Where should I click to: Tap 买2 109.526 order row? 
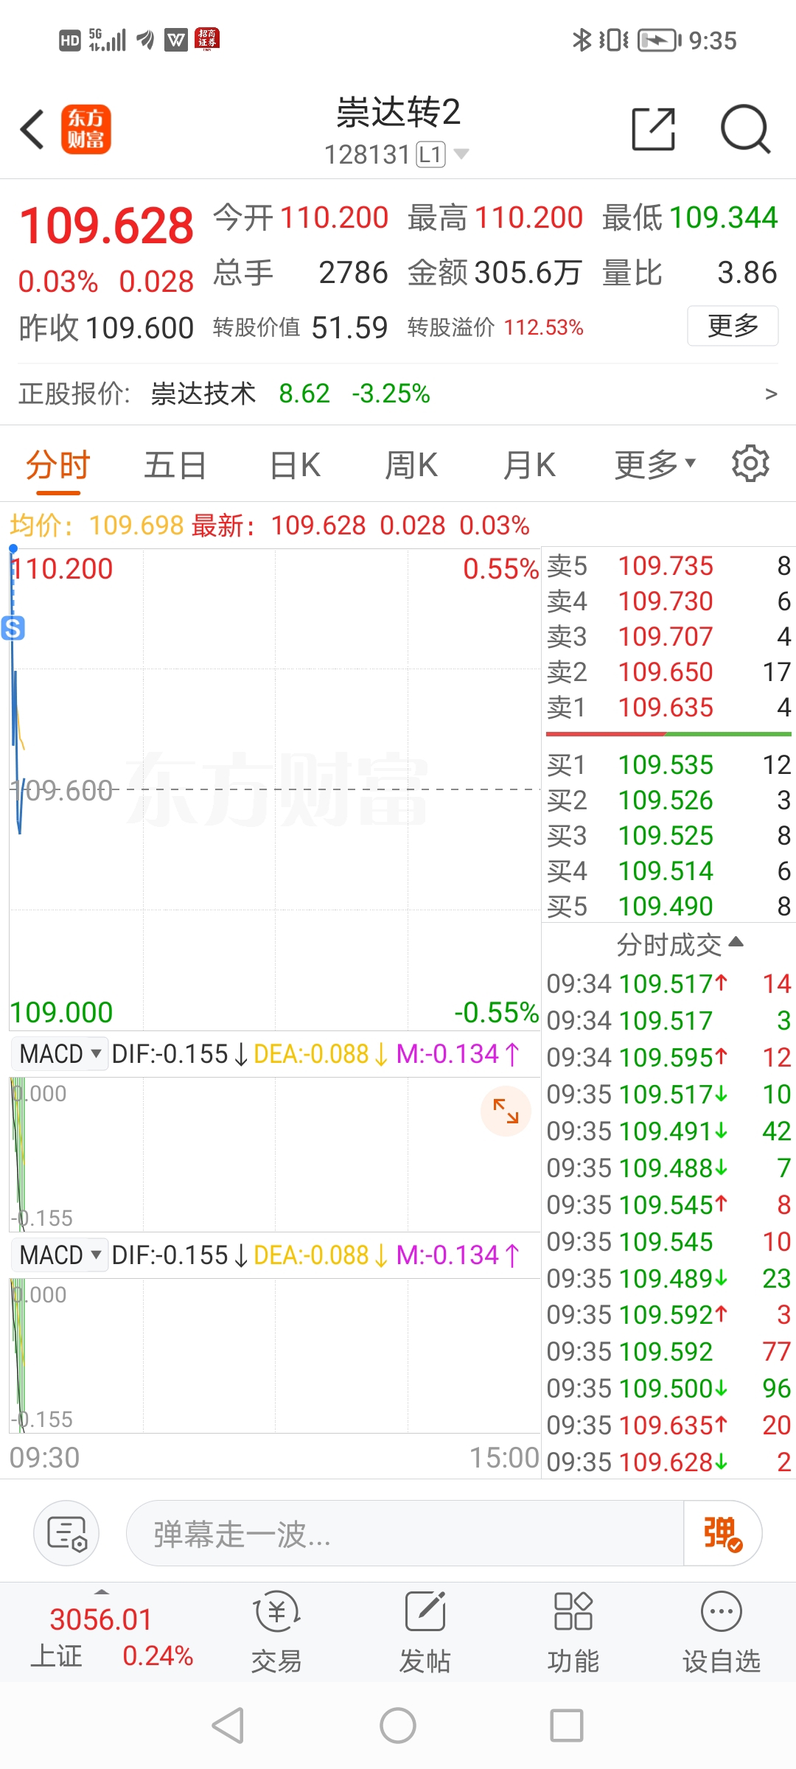pyautogui.click(x=668, y=800)
